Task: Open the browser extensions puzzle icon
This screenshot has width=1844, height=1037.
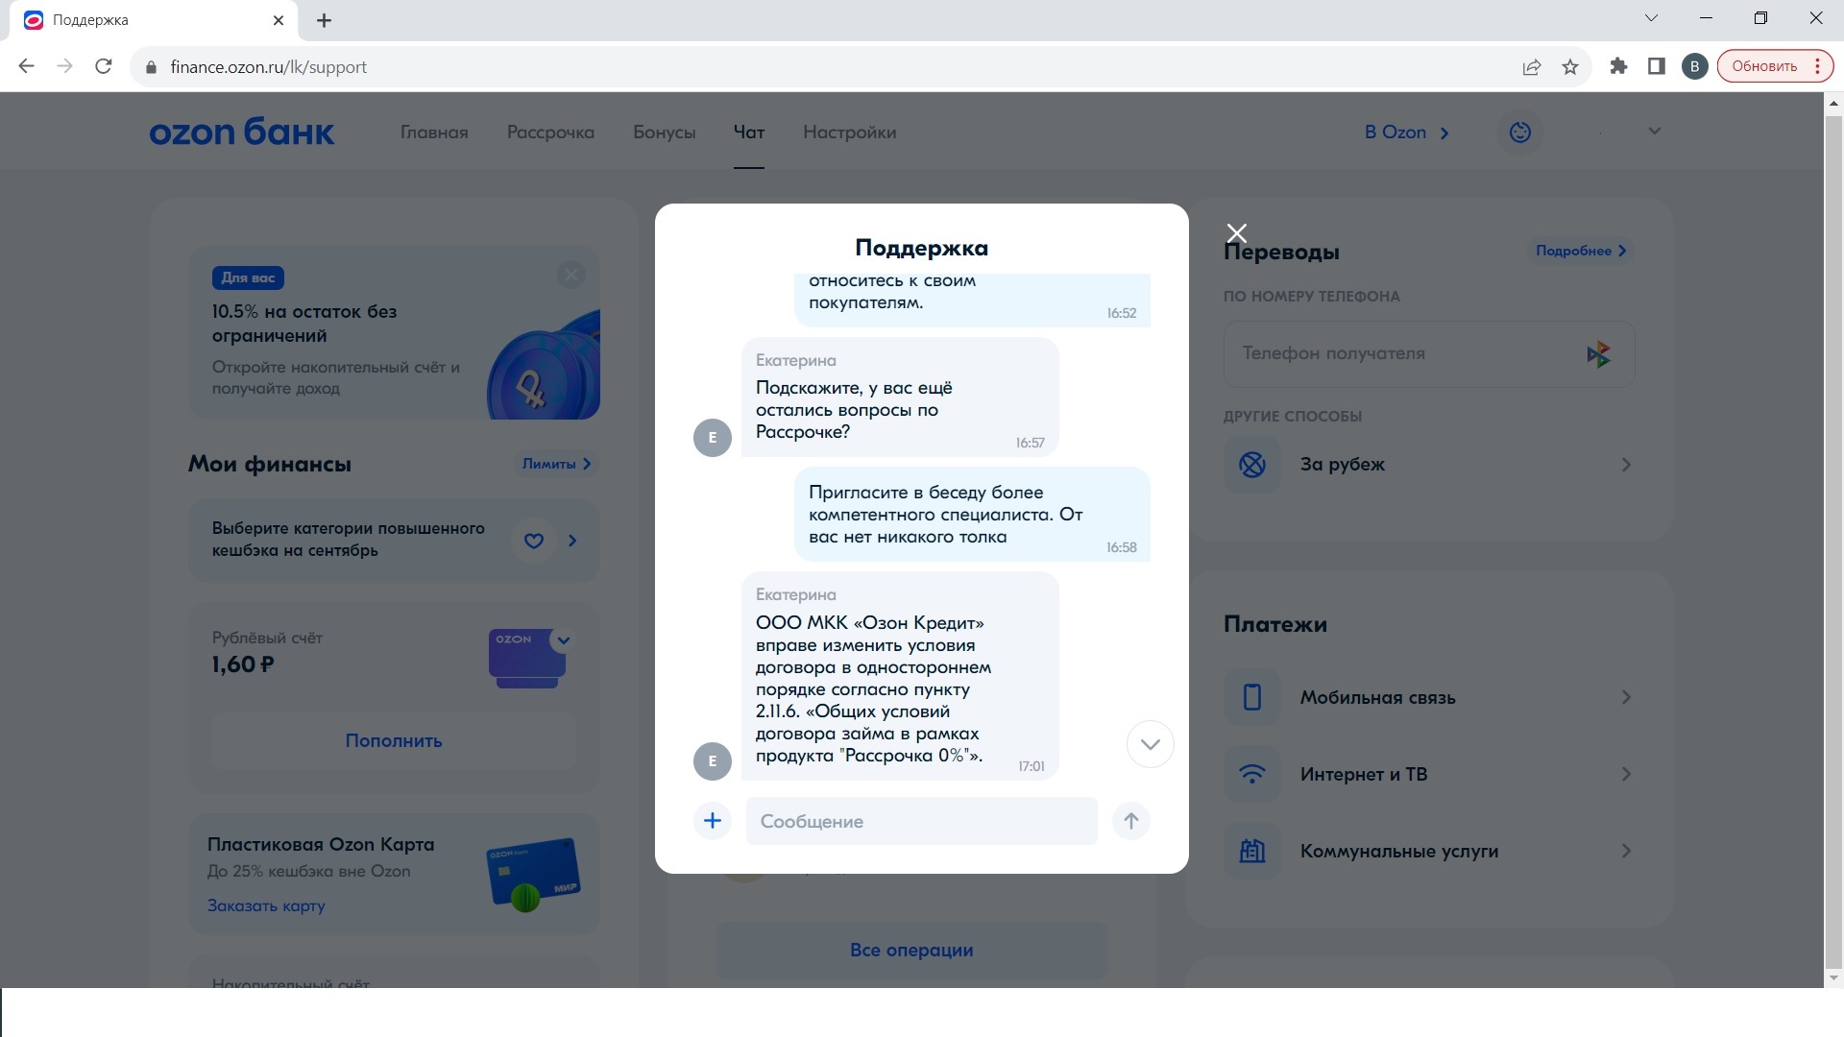Action: point(1618,66)
